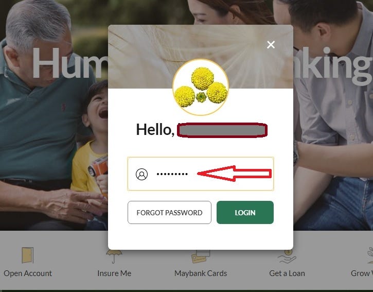Click the redacted username after Hello
The height and width of the screenshot is (292, 373).
(x=222, y=130)
